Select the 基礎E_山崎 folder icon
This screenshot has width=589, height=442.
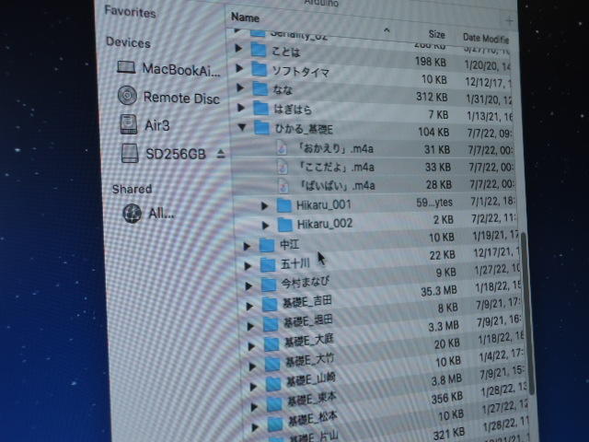click(273, 384)
